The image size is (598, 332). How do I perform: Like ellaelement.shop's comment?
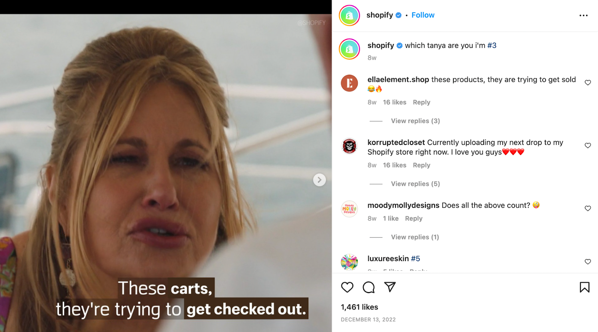pos(588,83)
